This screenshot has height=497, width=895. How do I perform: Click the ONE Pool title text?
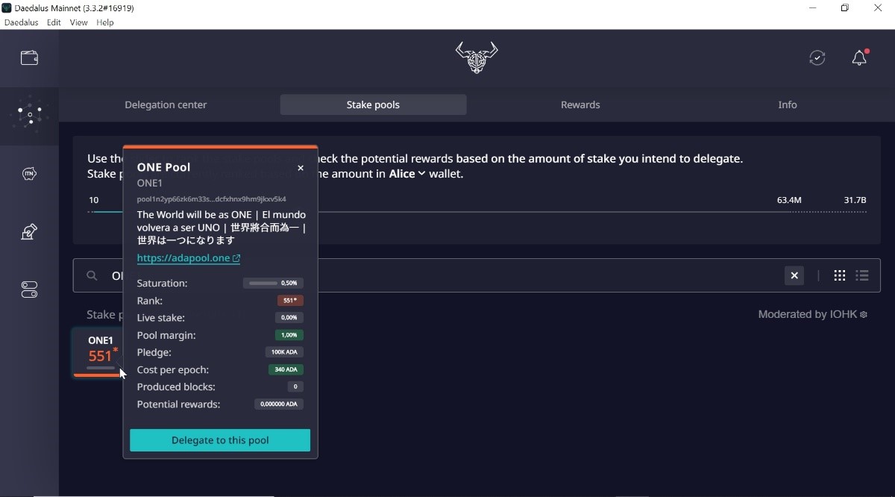point(163,167)
